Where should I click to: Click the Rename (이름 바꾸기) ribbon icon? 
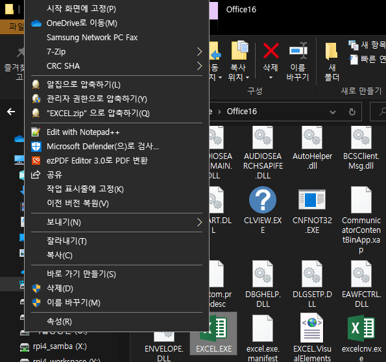(298, 51)
